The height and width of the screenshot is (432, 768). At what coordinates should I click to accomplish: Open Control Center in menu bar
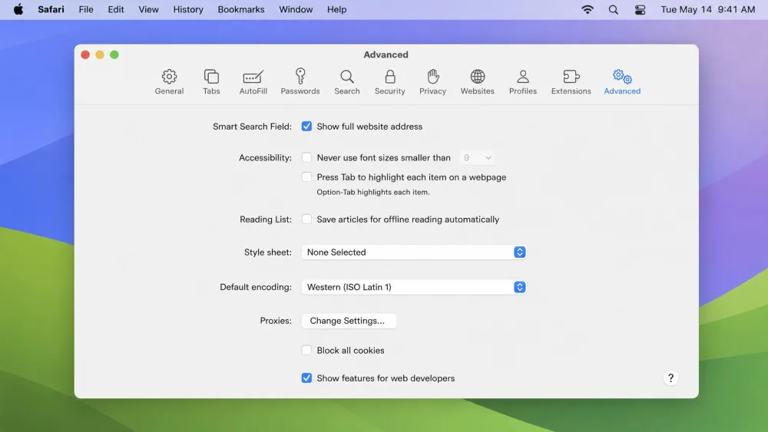pos(640,9)
